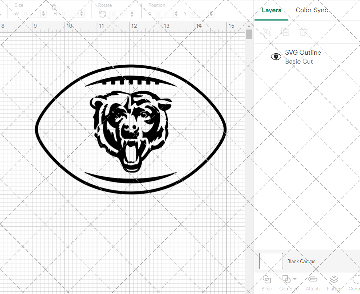Click the Duplicate layer icon
This screenshot has height=294, width=360.
pos(285,32)
